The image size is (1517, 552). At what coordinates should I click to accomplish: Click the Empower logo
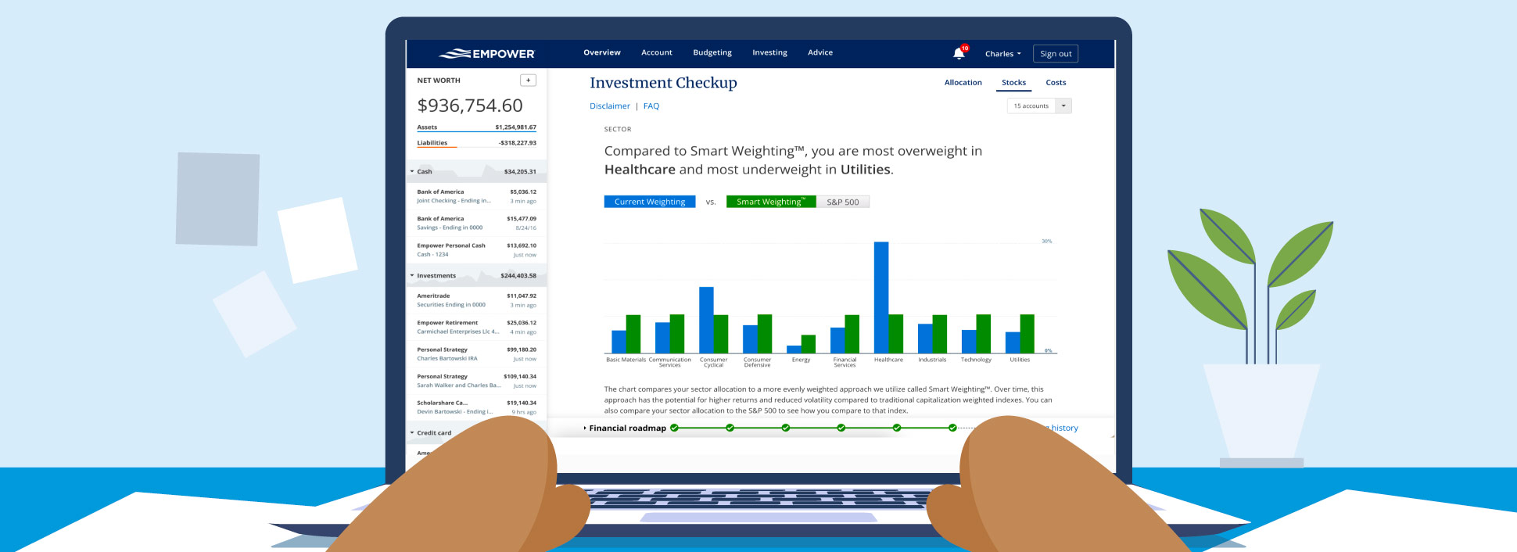tap(486, 54)
